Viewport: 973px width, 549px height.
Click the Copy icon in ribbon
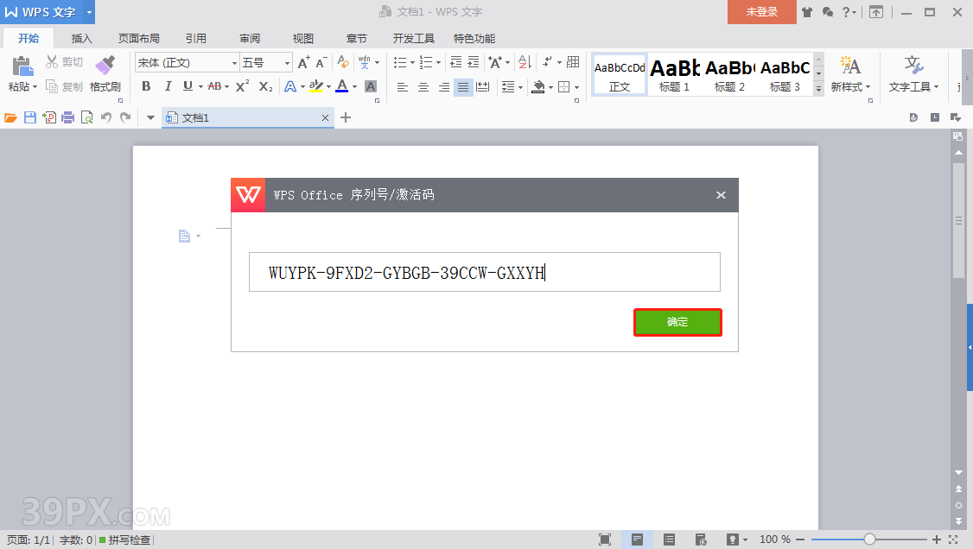point(52,86)
